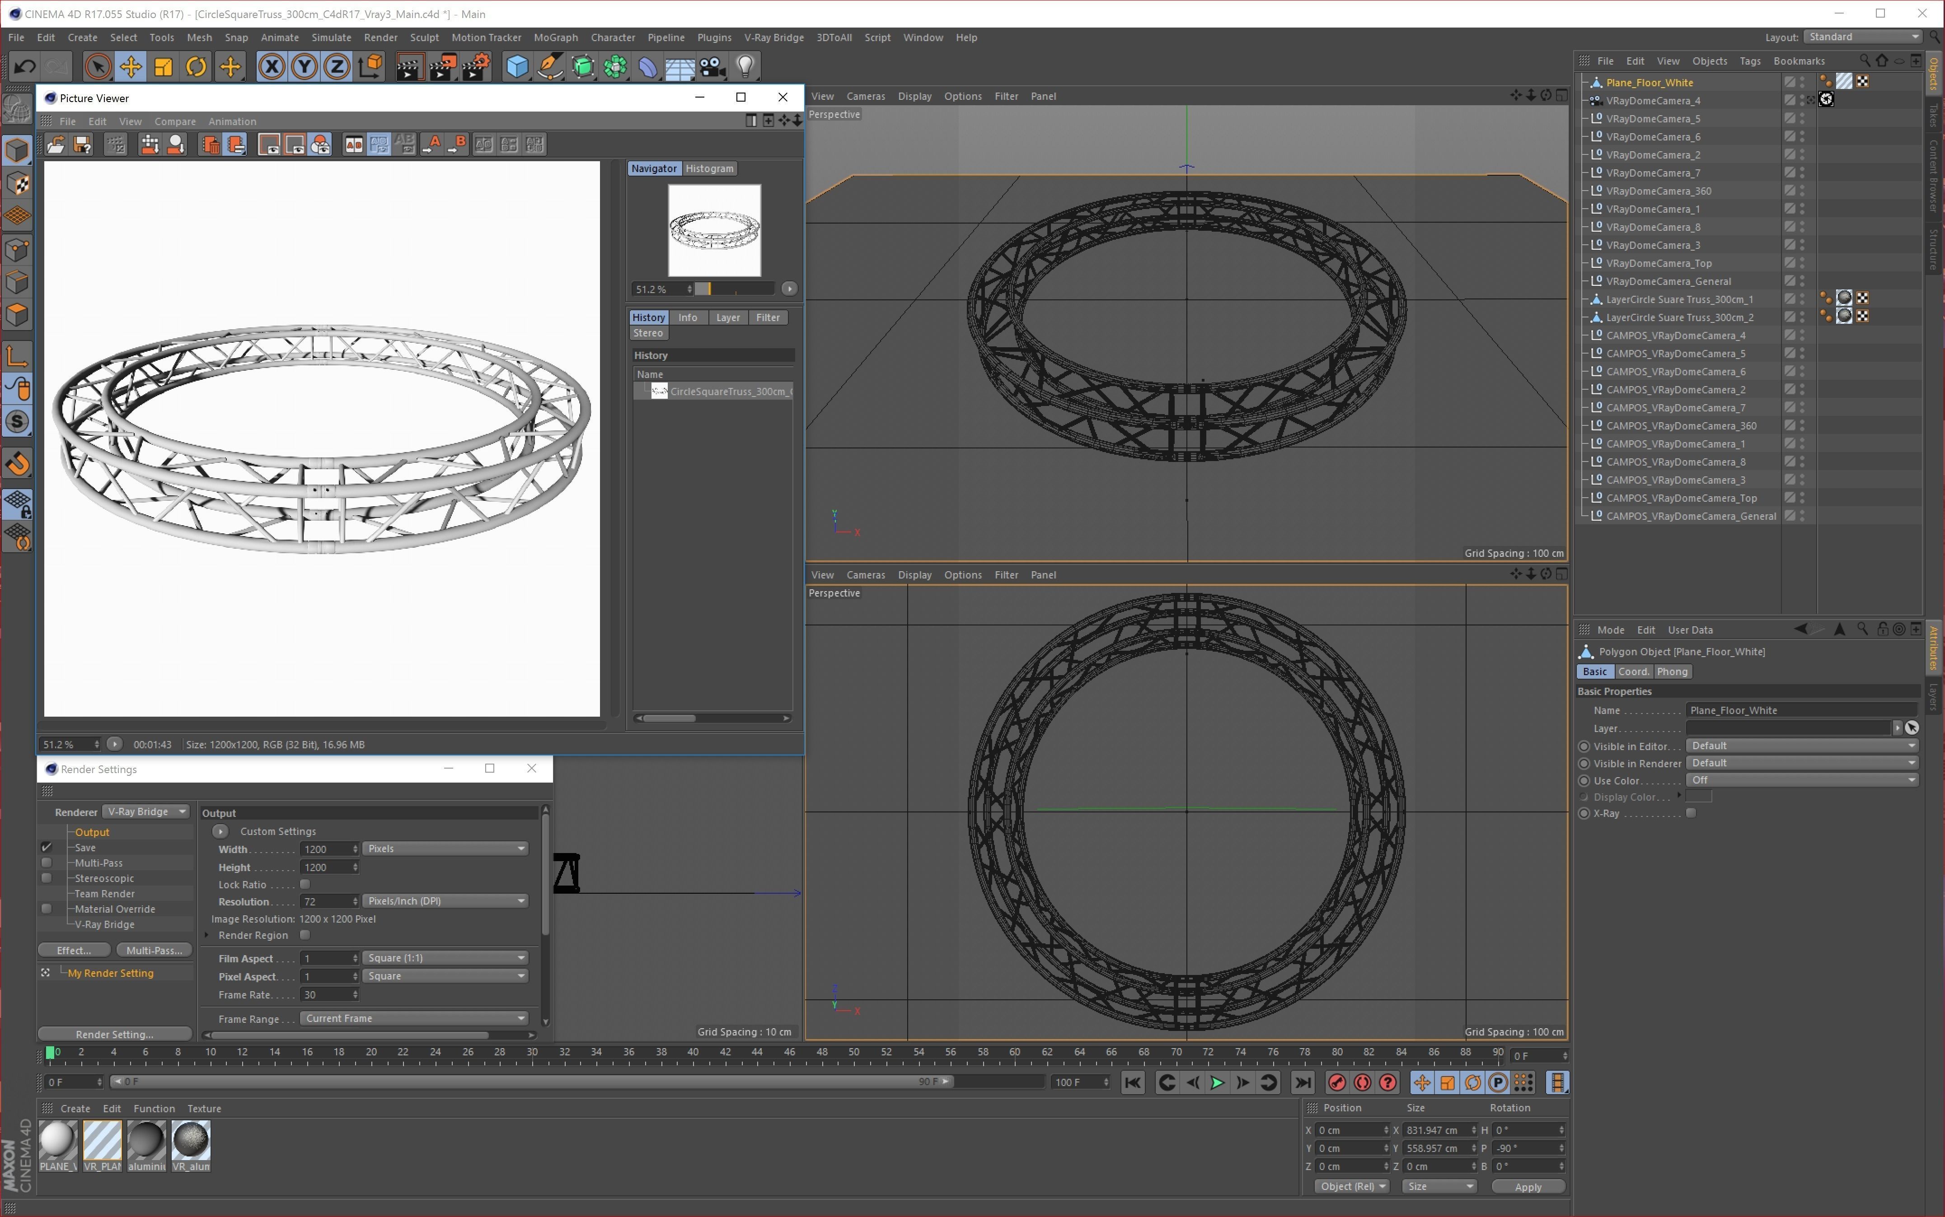Enable Stereoscopic checkbox
This screenshot has width=1945, height=1217.
tap(47, 877)
